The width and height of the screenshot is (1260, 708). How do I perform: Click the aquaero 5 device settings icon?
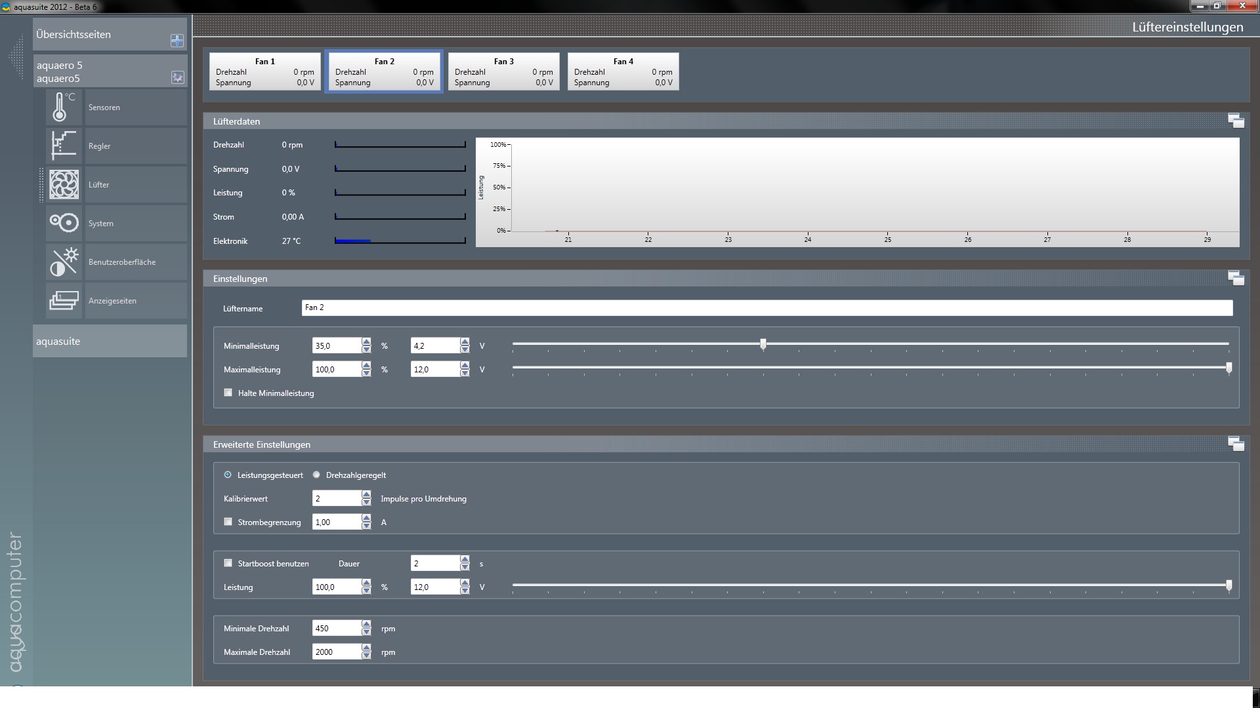tap(177, 77)
